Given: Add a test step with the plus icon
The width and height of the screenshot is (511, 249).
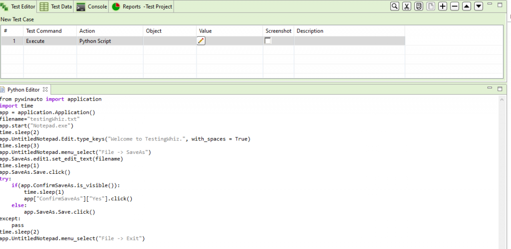Looking at the screenshot, I should point(443,6).
